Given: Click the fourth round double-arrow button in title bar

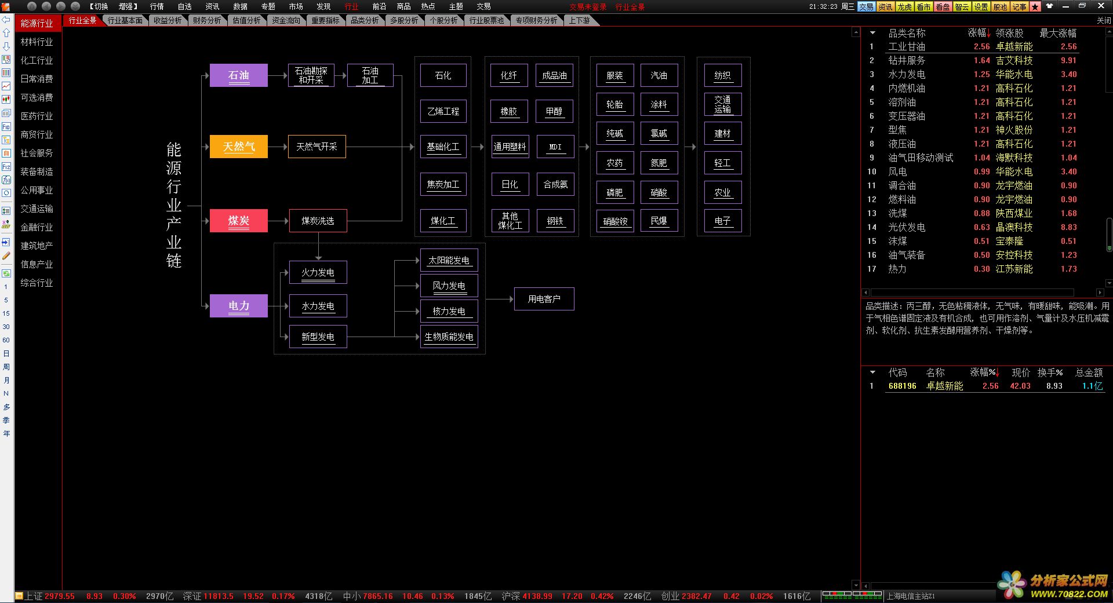Looking at the screenshot, I should click(75, 6).
